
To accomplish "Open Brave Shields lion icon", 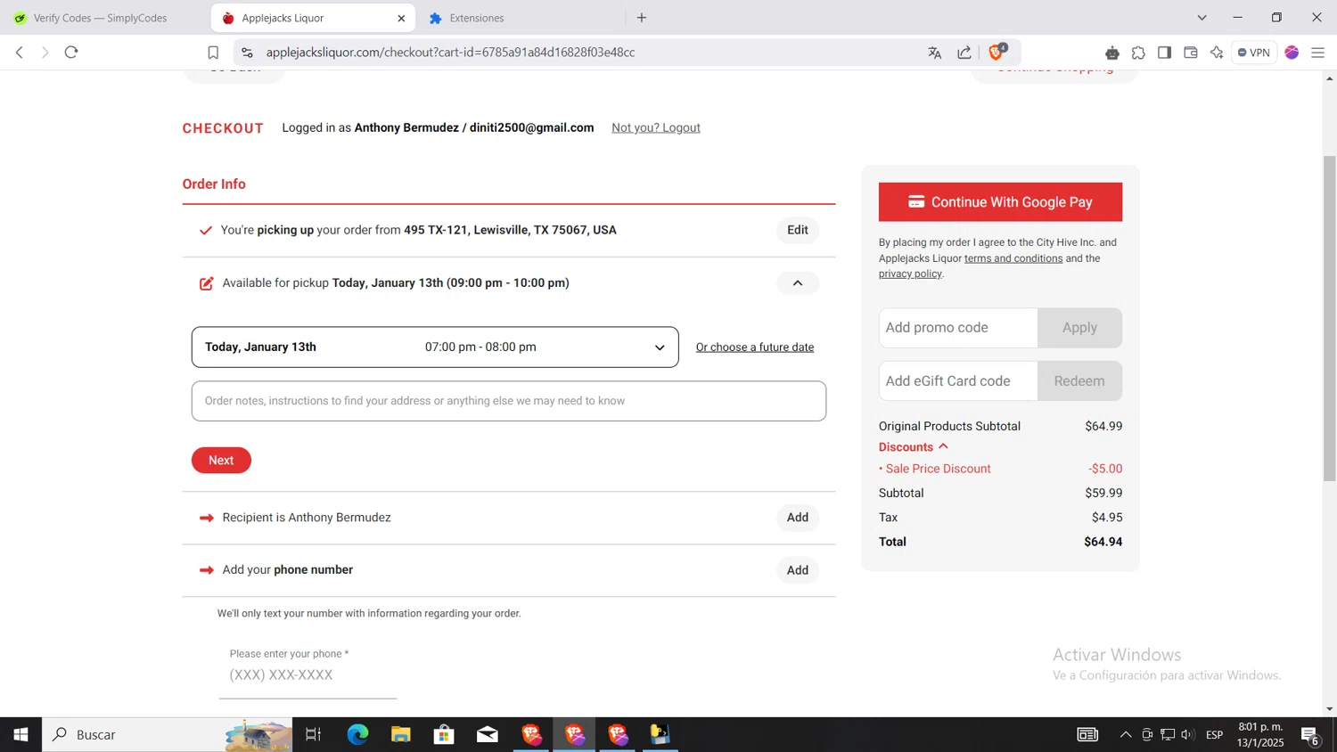I will coord(997,52).
